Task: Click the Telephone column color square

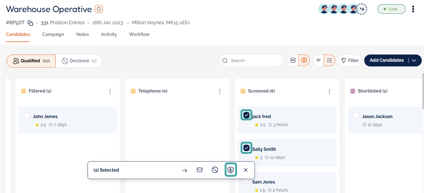Action: pos(133,91)
